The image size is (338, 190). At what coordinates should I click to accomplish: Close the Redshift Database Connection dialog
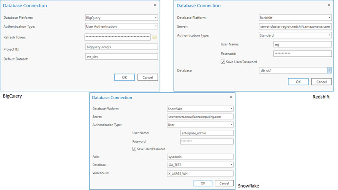[x=329, y=5]
